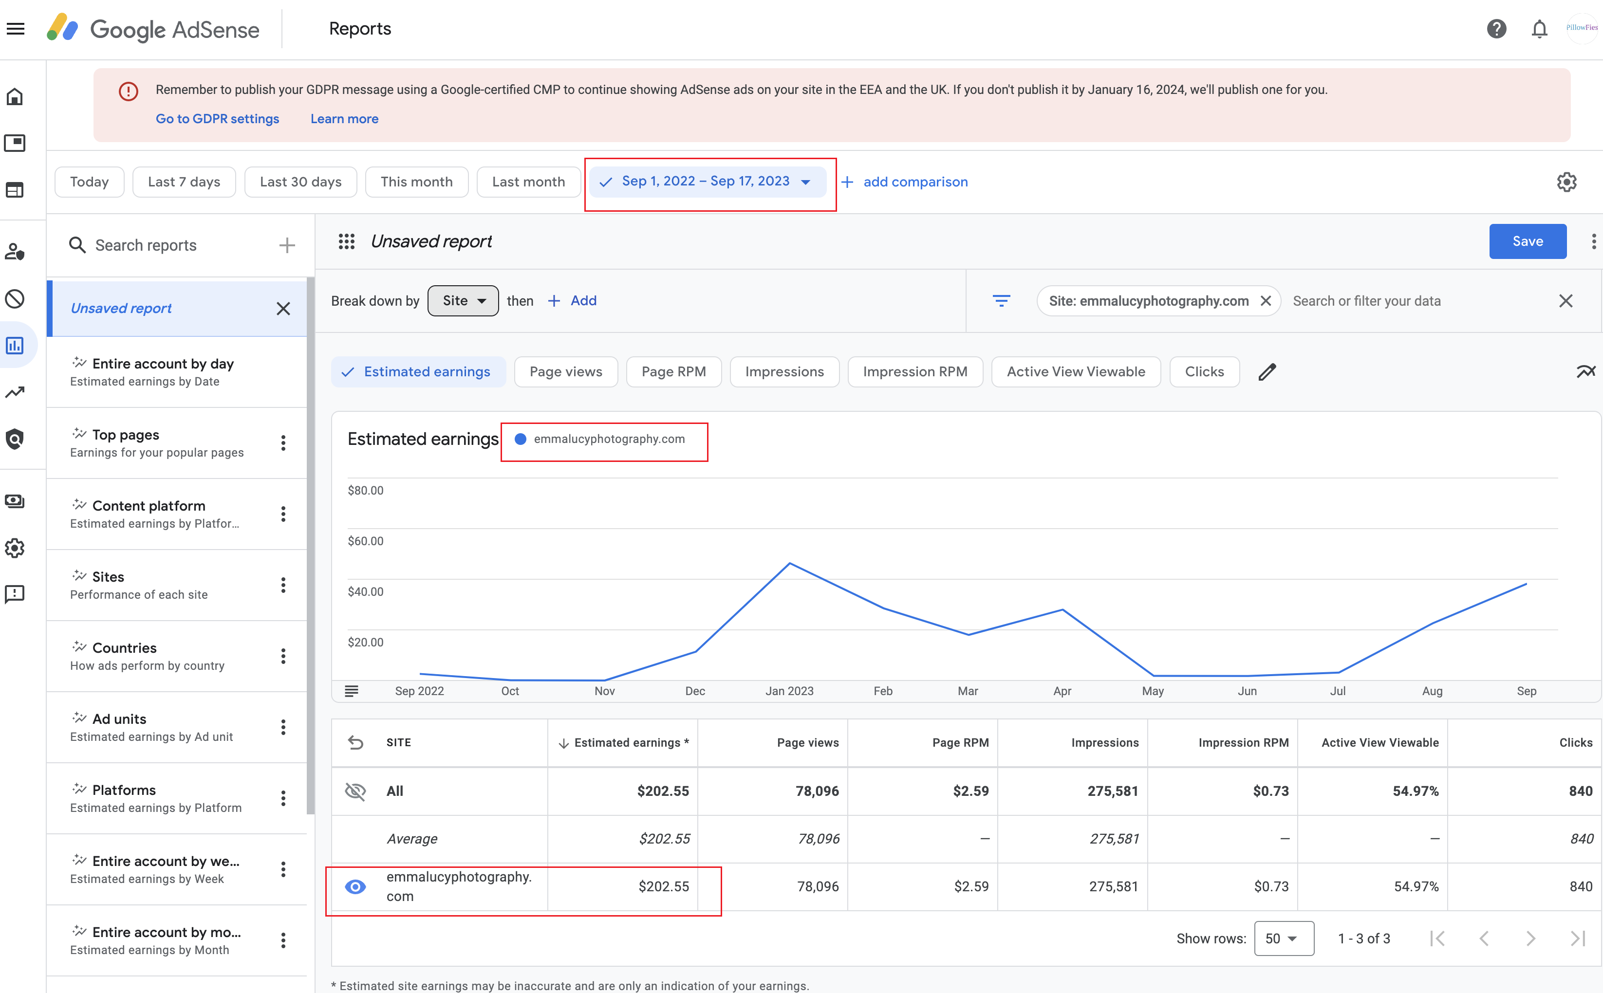
Task: Click the undo arrow in SITE header
Action: click(355, 742)
